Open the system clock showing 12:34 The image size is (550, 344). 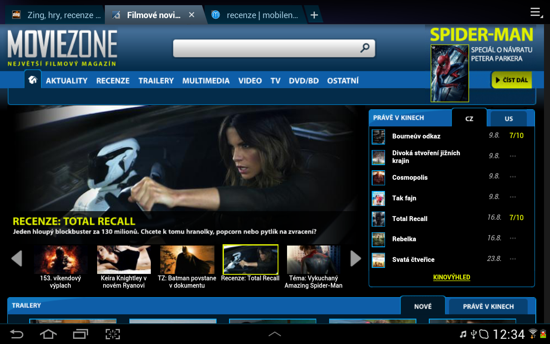pyautogui.click(x=509, y=334)
